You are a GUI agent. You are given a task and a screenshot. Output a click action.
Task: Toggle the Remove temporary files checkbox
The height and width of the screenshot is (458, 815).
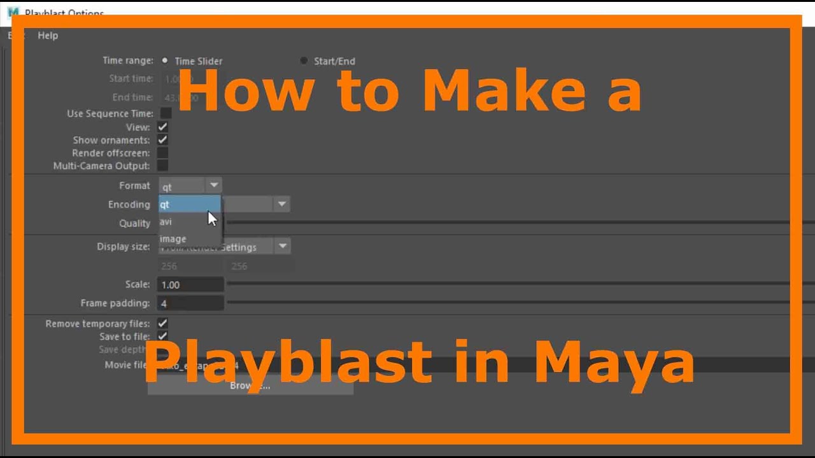click(163, 323)
